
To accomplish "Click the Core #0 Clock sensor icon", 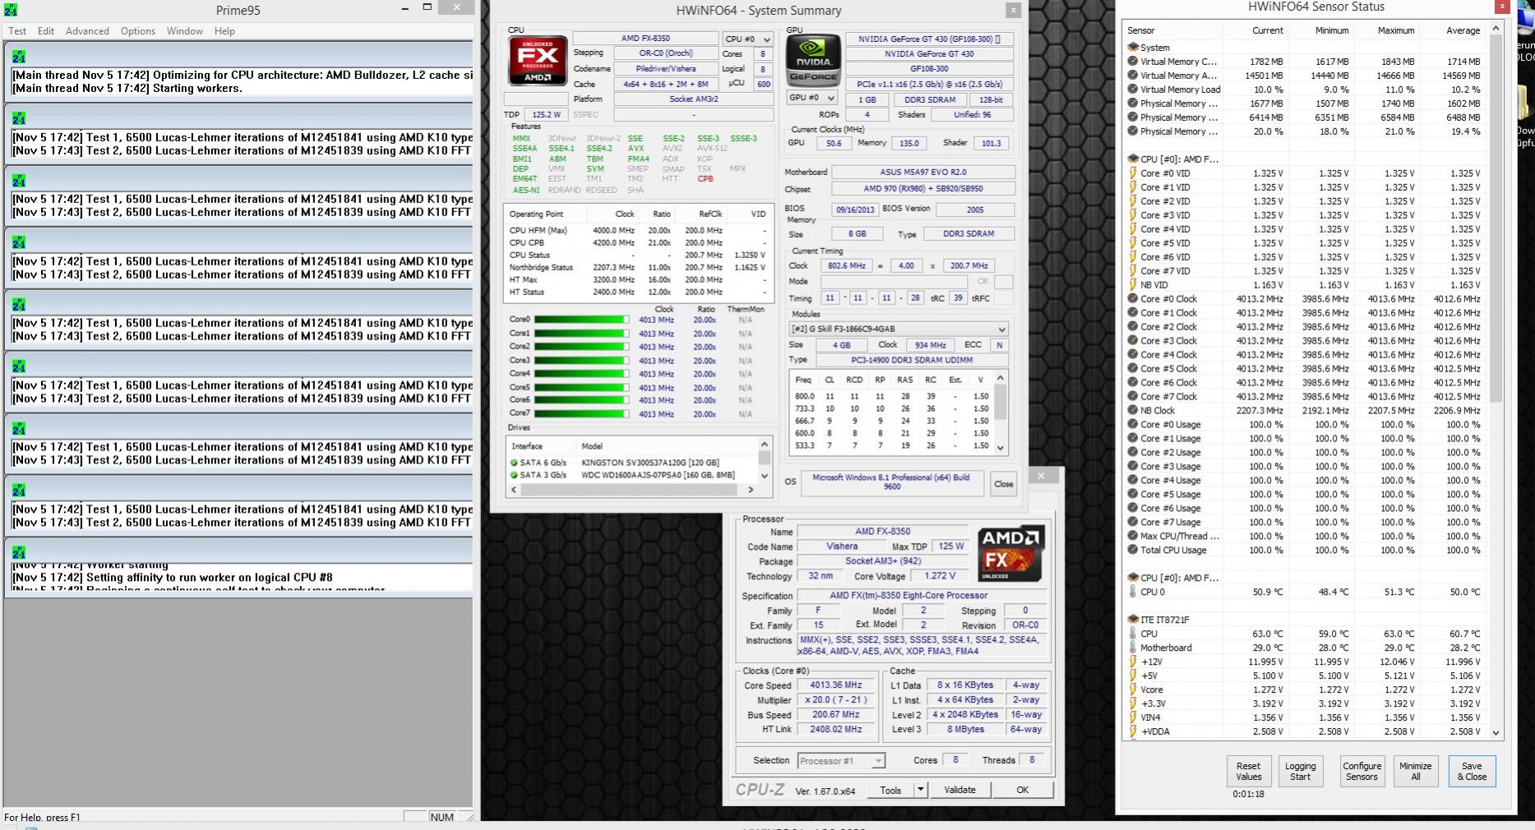I will coord(1132,299).
